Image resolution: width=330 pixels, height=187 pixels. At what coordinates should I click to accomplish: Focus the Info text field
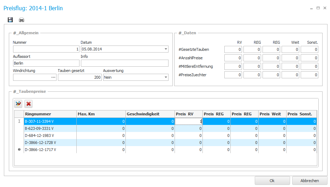click(x=124, y=63)
